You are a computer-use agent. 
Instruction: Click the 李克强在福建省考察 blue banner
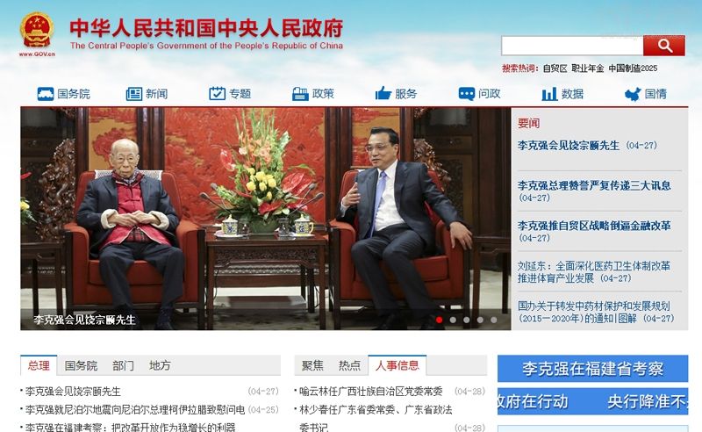tap(593, 369)
